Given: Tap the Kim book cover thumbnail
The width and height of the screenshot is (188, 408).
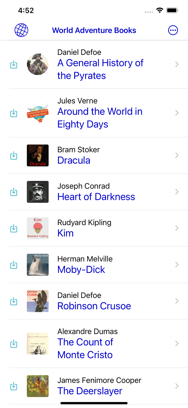Looking at the screenshot, I should tap(38, 228).
